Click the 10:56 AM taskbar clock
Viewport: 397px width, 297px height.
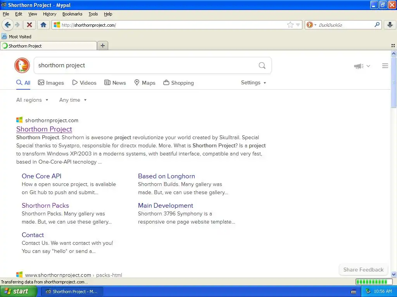pyautogui.click(x=383, y=291)
